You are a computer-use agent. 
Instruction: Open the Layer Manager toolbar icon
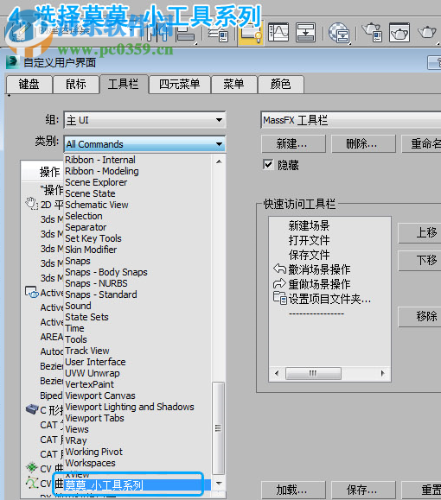coord(219,33)
